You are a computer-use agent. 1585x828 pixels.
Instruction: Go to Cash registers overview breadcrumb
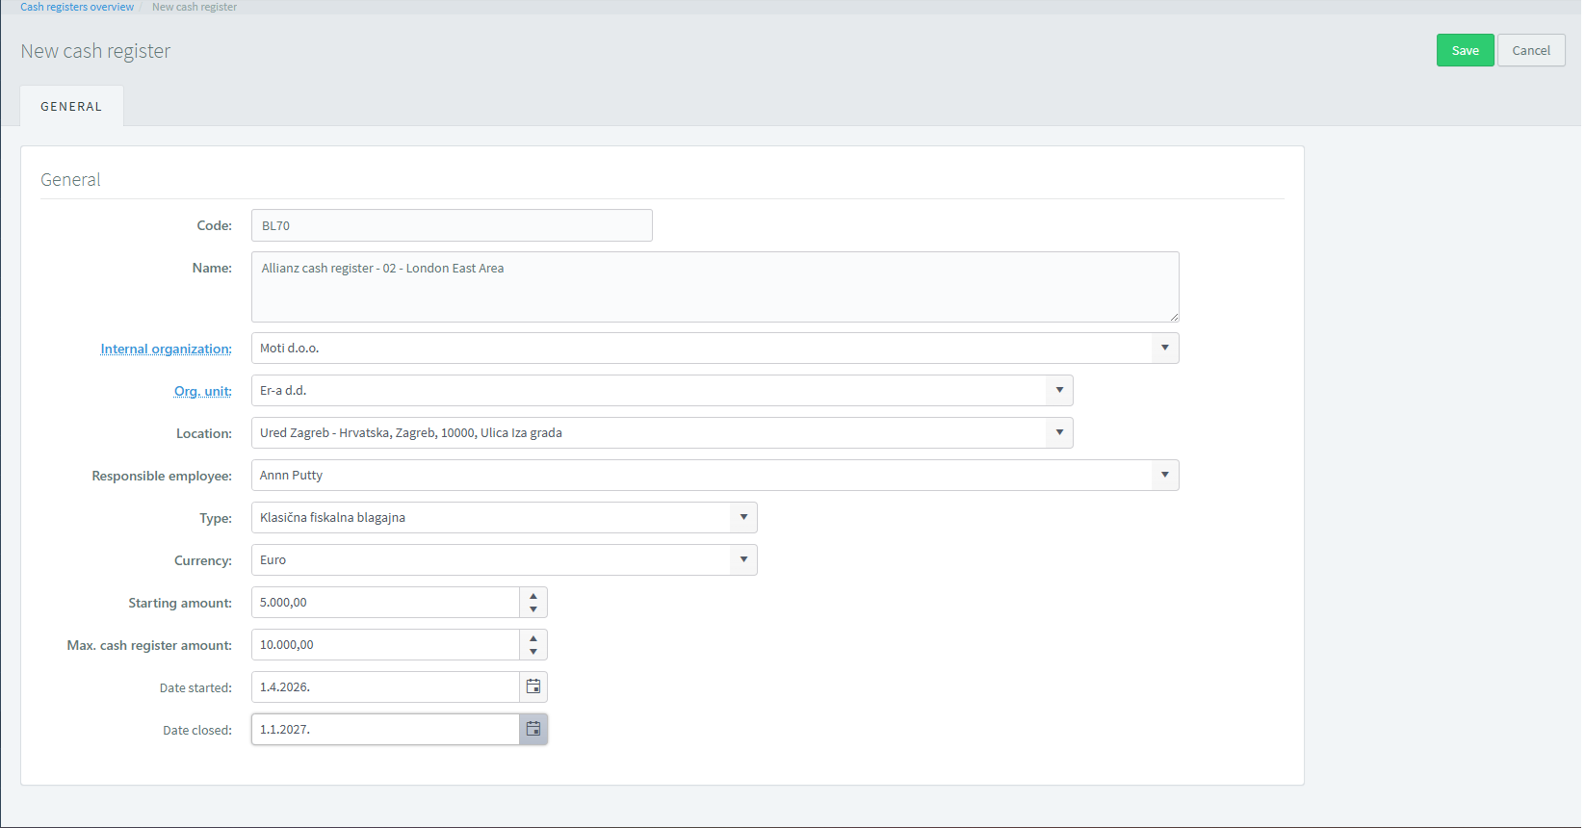[x=77, y=7]
